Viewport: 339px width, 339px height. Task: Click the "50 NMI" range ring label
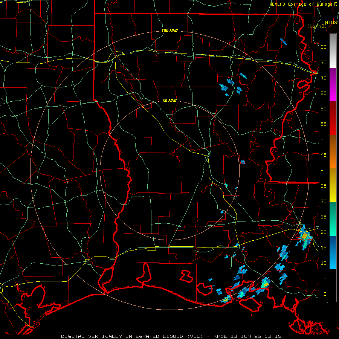[x=169, y=101]
